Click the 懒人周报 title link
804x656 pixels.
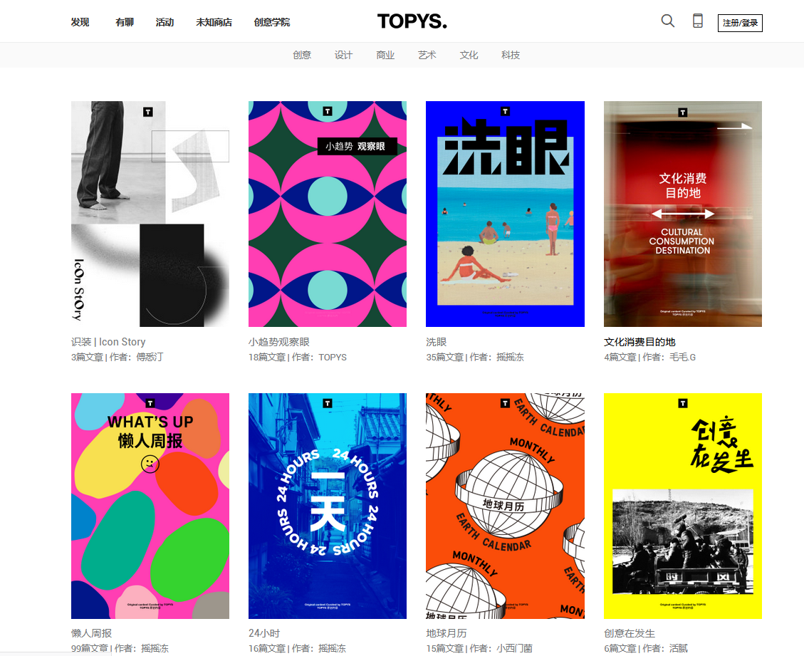pyautogui.click(x=91, y=633)
